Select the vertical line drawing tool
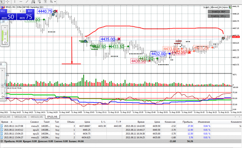 [x=15, y=2]
